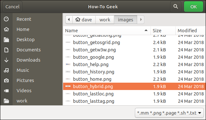Screen dimensions: 206x120
Task: Go to dave home in path bar
Action: click(84, 19)
